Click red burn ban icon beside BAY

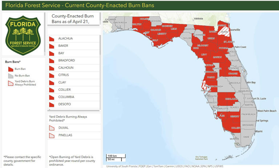(52, 53)
